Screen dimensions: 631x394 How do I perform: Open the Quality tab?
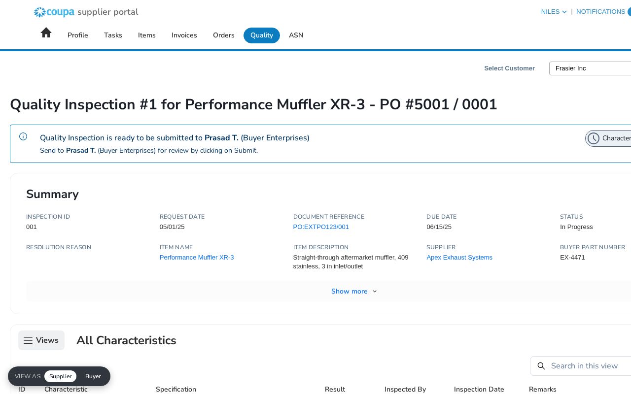[x=262, y=35]
